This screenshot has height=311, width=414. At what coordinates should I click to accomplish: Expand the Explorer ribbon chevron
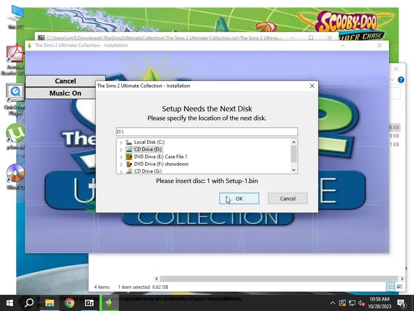pos(392,80)
